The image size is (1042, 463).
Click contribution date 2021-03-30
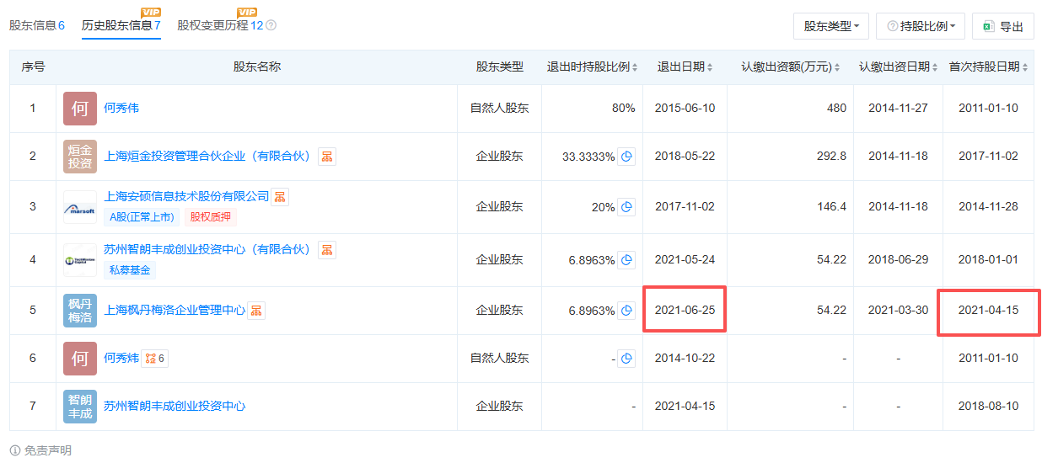898,311
